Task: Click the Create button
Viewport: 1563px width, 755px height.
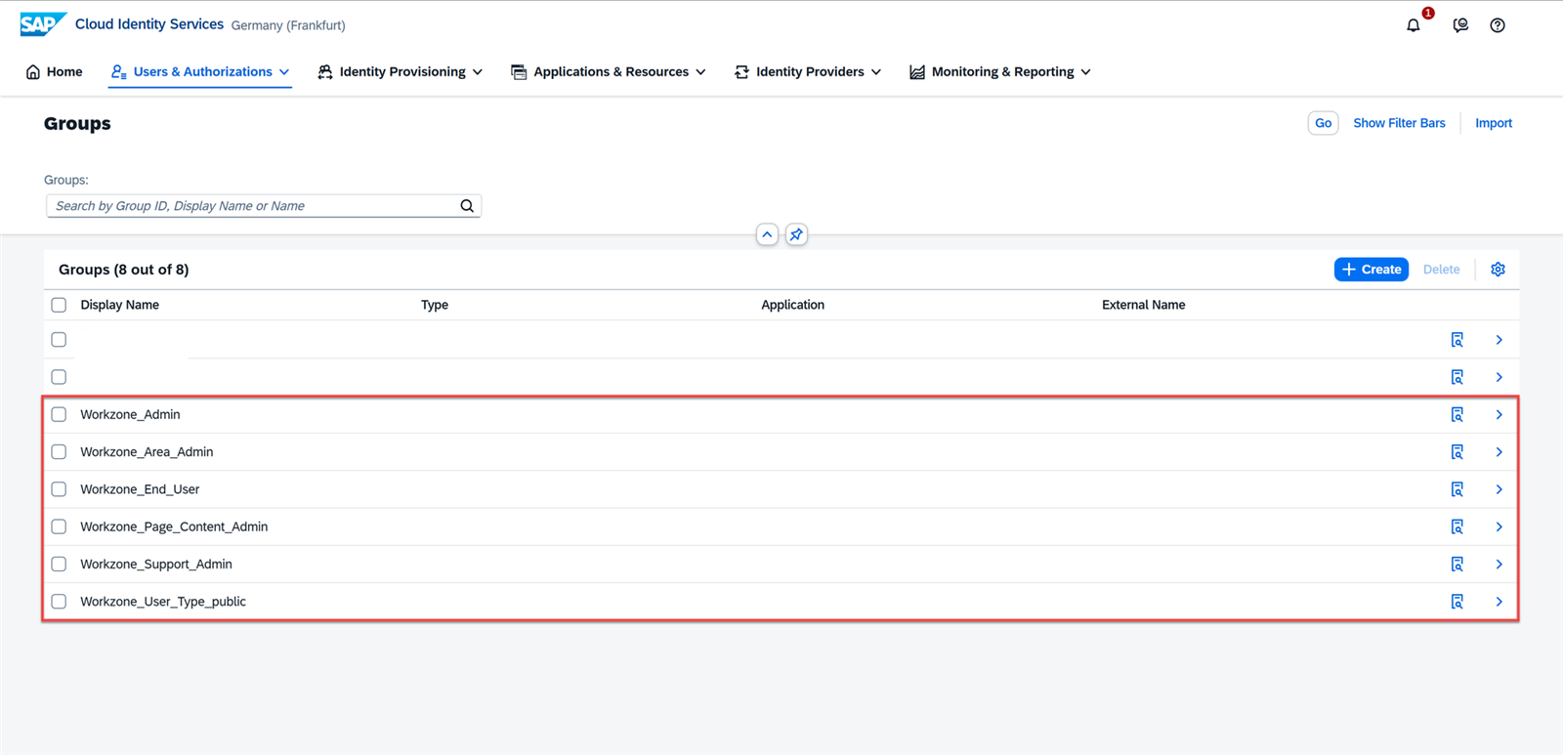Action: coord(1372,270)
